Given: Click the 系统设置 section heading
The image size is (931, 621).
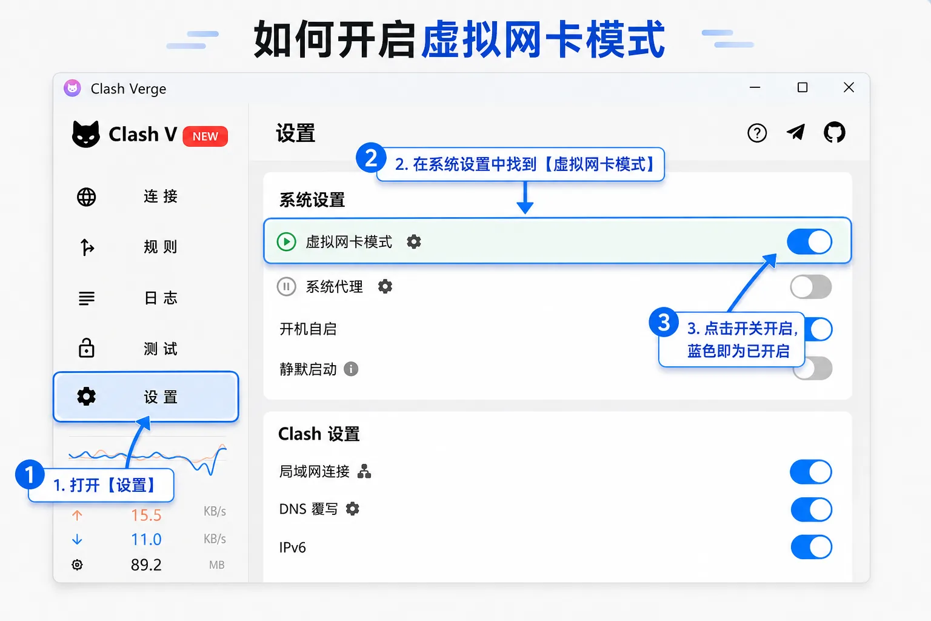Looking at the screenshot, I should (312, 200).
